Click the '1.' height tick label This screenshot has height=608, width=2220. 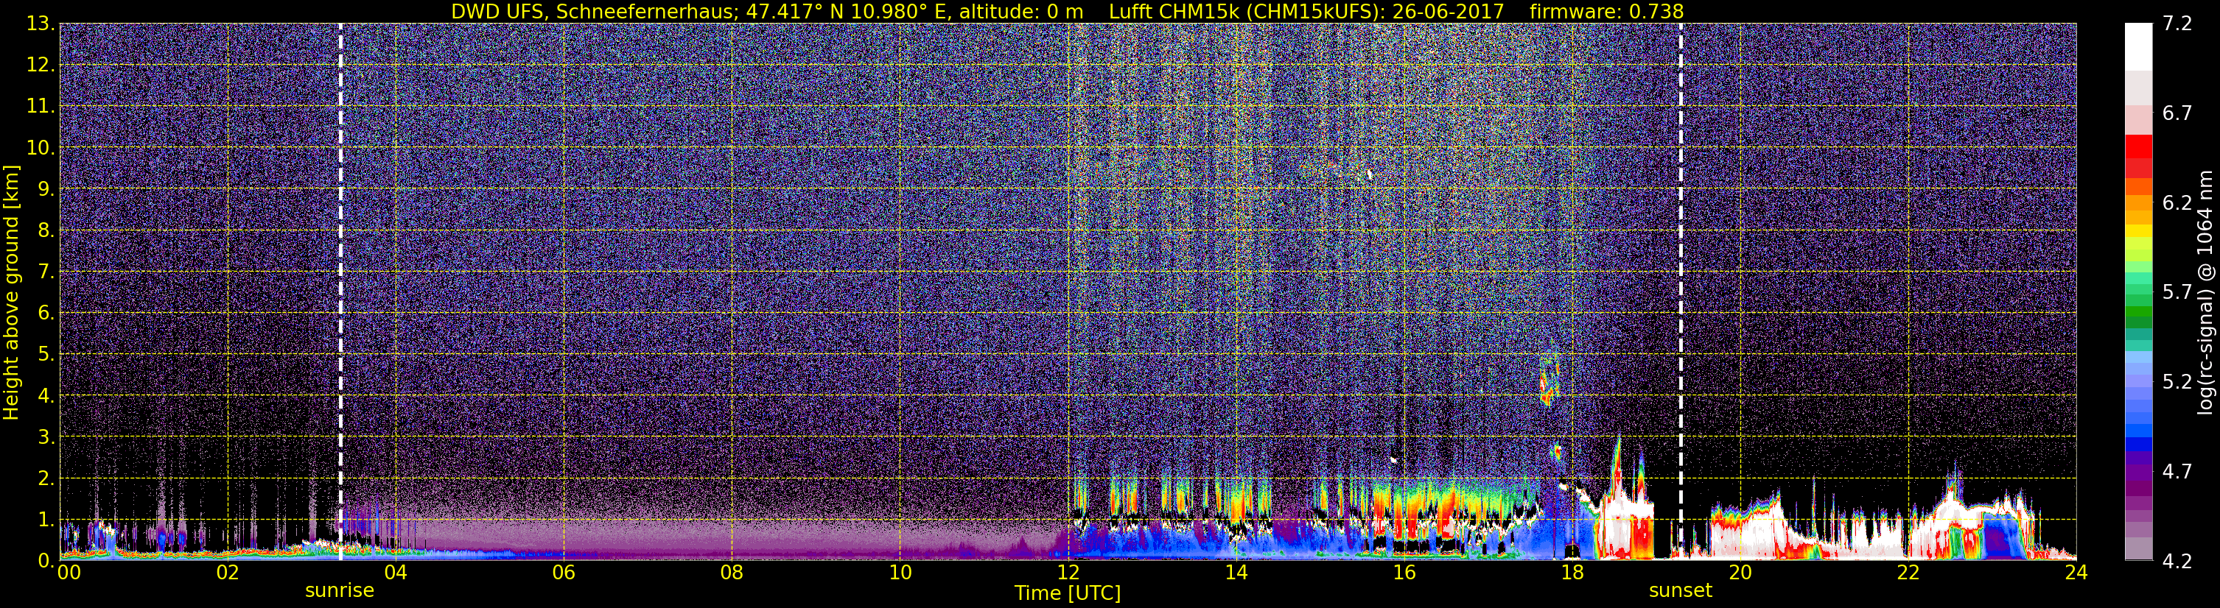(x=46, y=518)
